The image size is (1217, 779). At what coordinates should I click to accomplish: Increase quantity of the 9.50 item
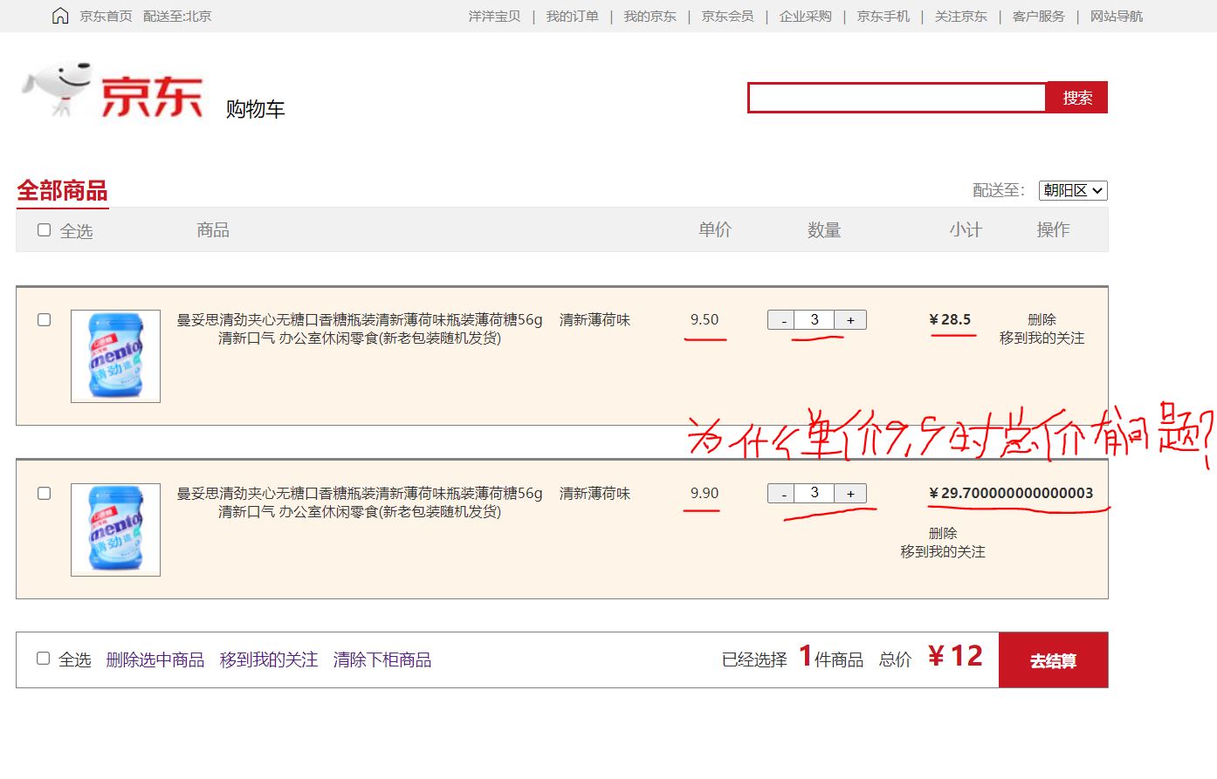click(x=850, y=320)
